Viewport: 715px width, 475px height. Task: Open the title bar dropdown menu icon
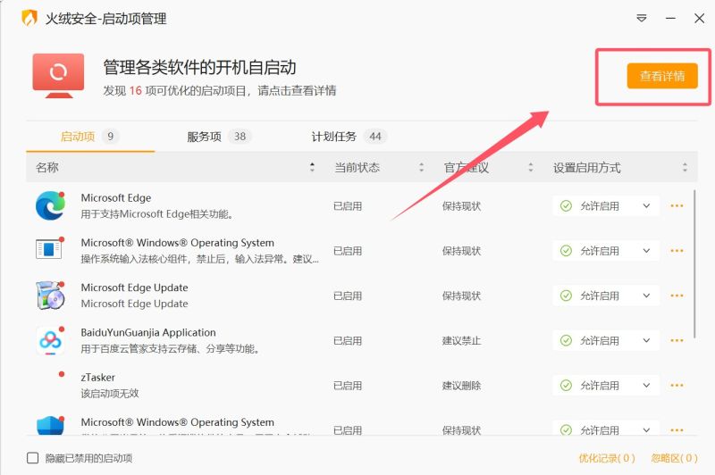(641, 18)
